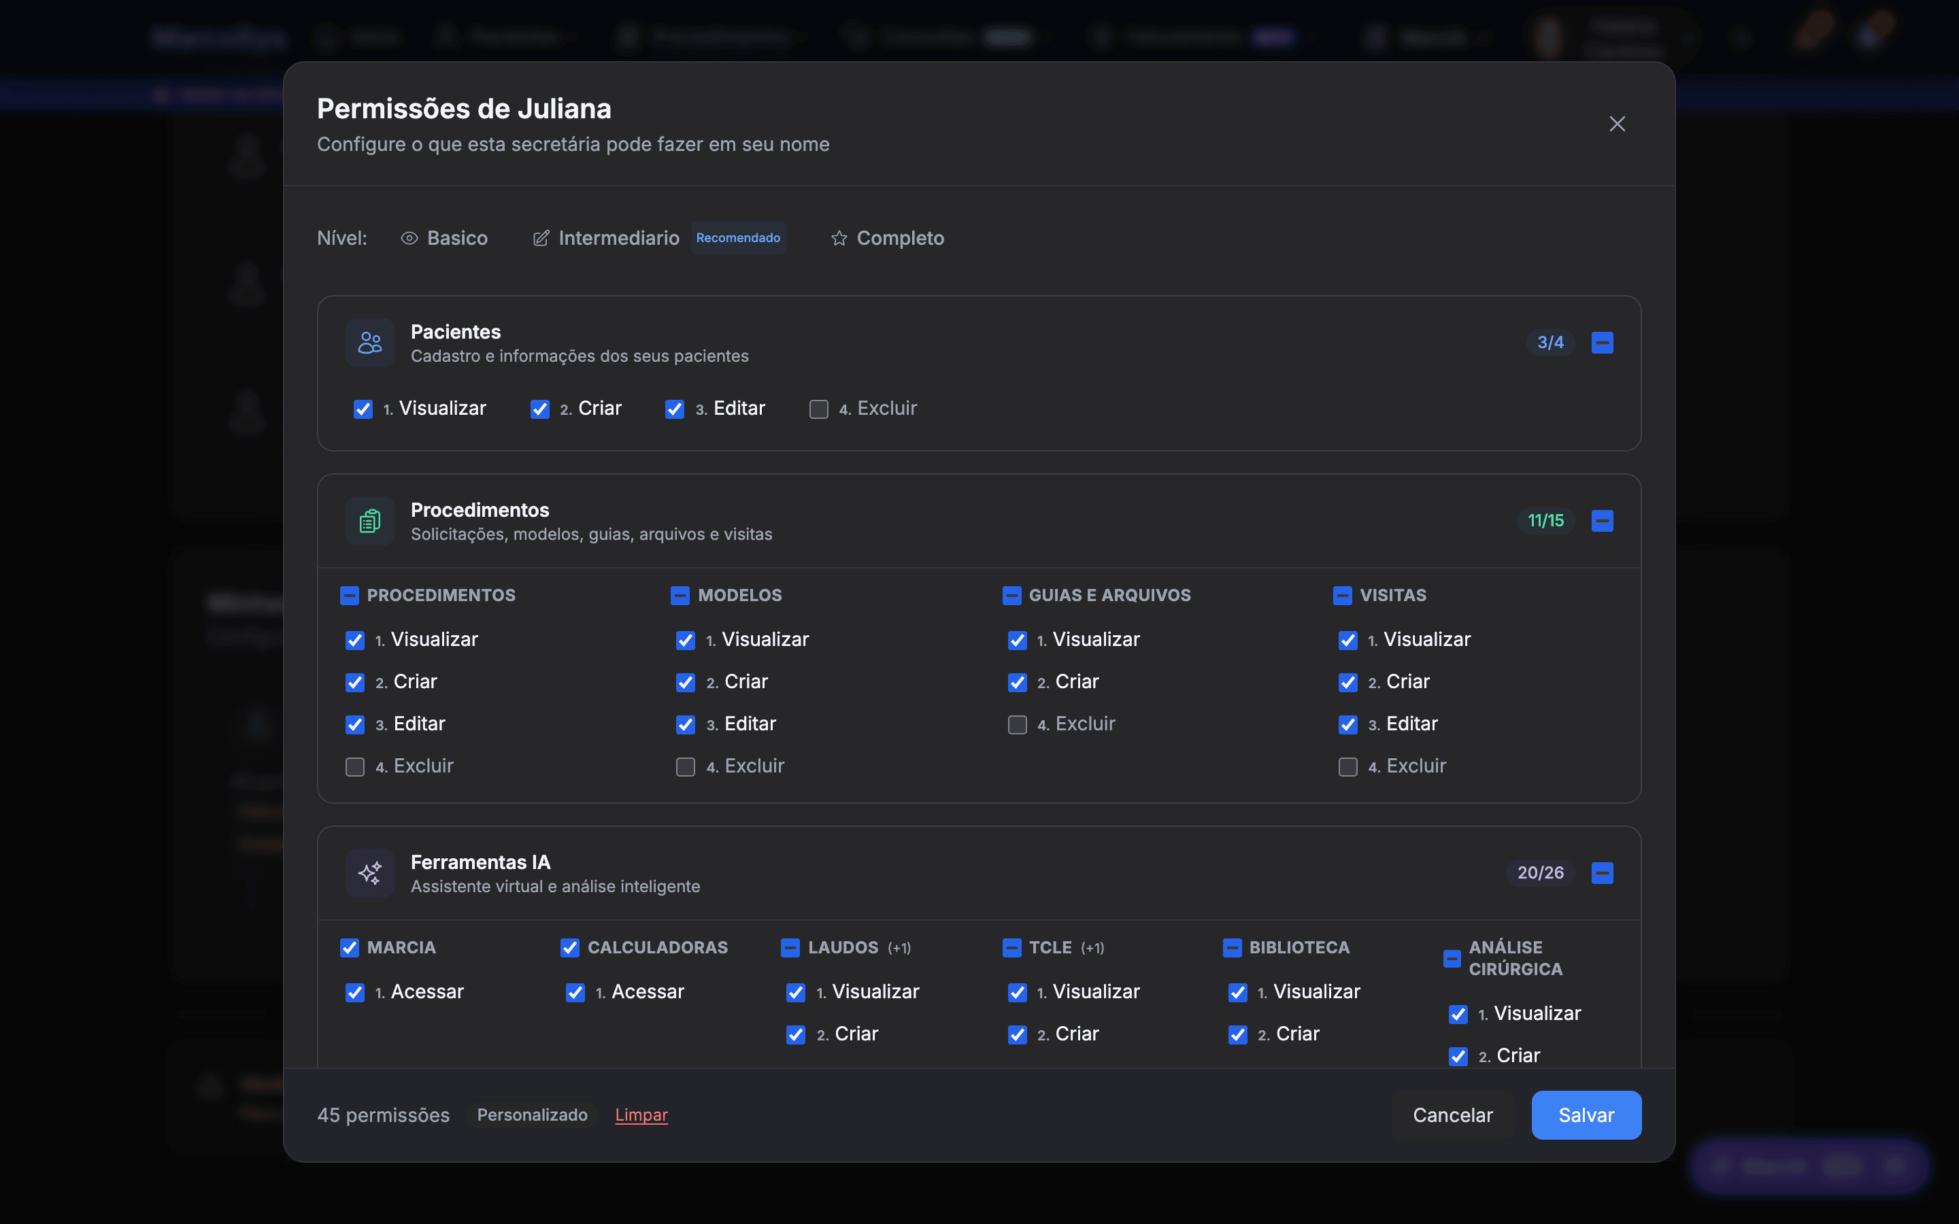The width and height of the screenshot is (1959, 1224).
Task: Click the 3/4 Pacientes counter badge
Action: tap(1550, 343)
